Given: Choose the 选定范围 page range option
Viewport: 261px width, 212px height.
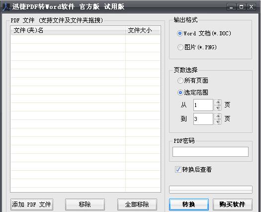Looking at the screenshot, I should (193, 93).
